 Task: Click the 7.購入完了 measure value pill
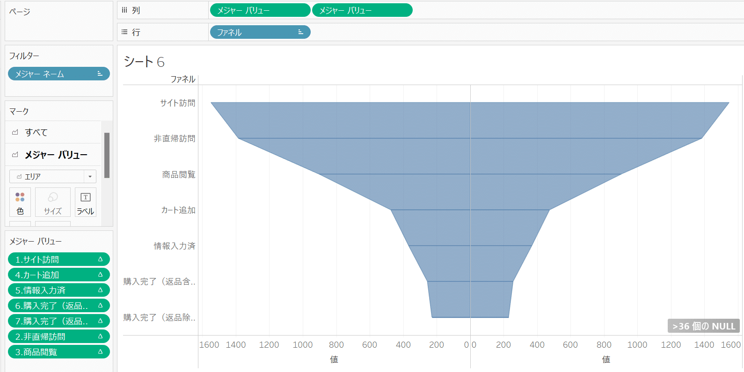59,321
